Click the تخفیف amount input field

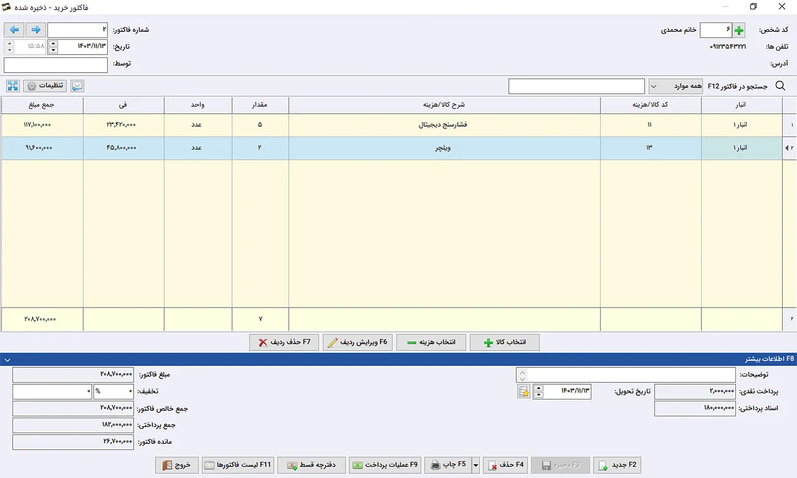pos(52,391)
